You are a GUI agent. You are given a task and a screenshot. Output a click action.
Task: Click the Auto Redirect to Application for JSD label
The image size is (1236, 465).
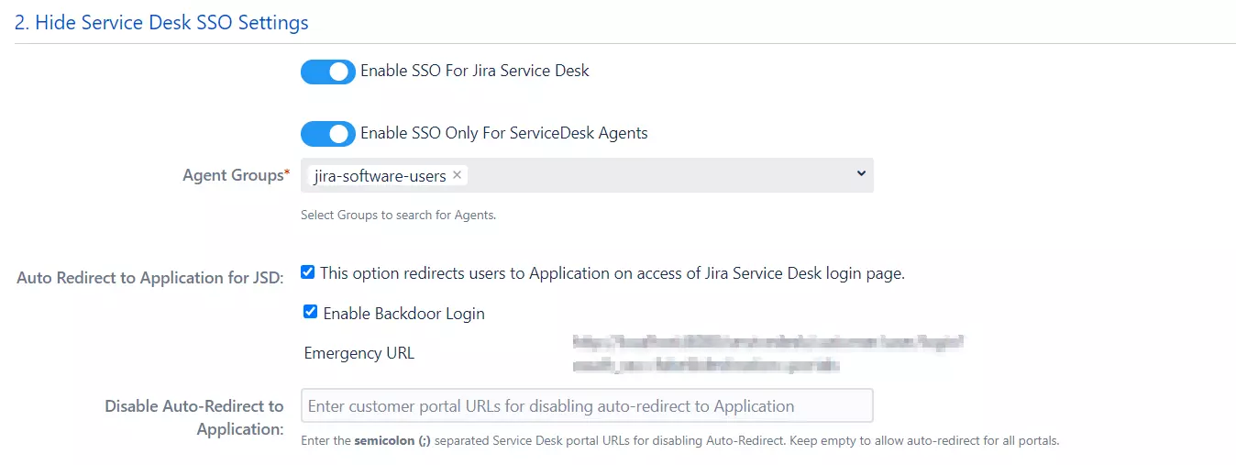(x=150, y=278)
